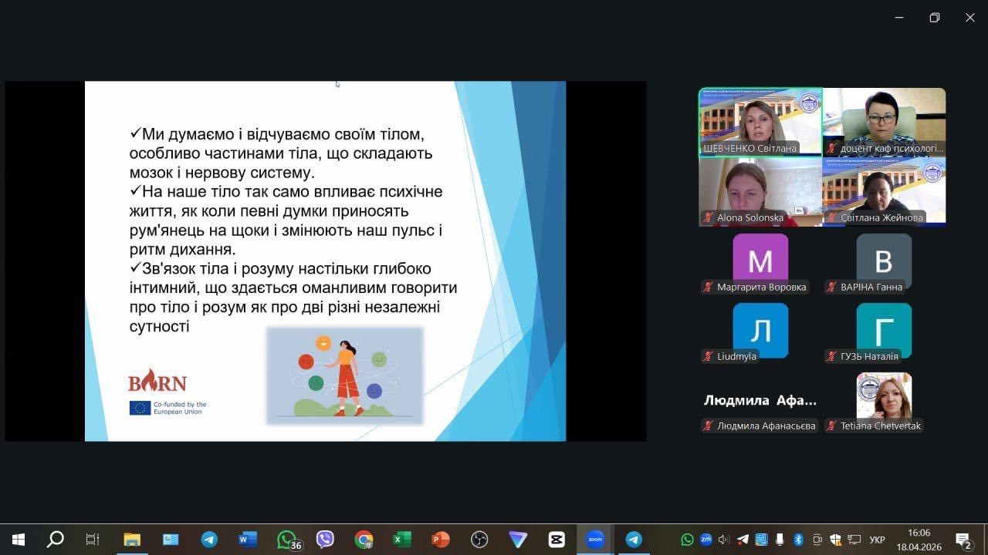The image size is (988, 555).
Task: Open the notification center with 2 alerts
Action: coord(963,540)
